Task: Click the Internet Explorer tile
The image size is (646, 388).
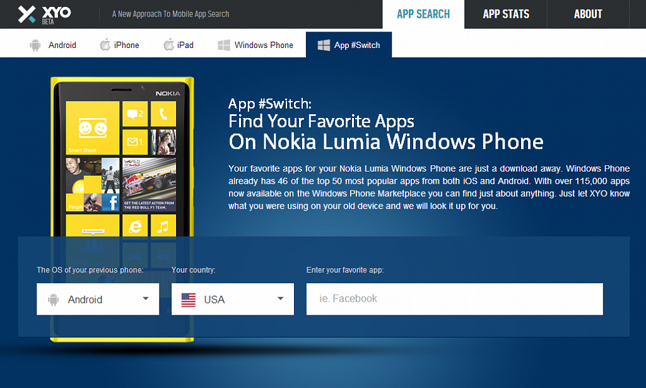Action: coord(135,226)
